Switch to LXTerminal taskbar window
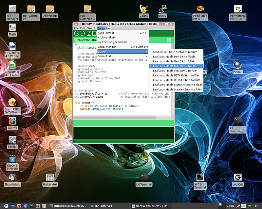The width and height of the screenshot is (262, 209). 101,206
